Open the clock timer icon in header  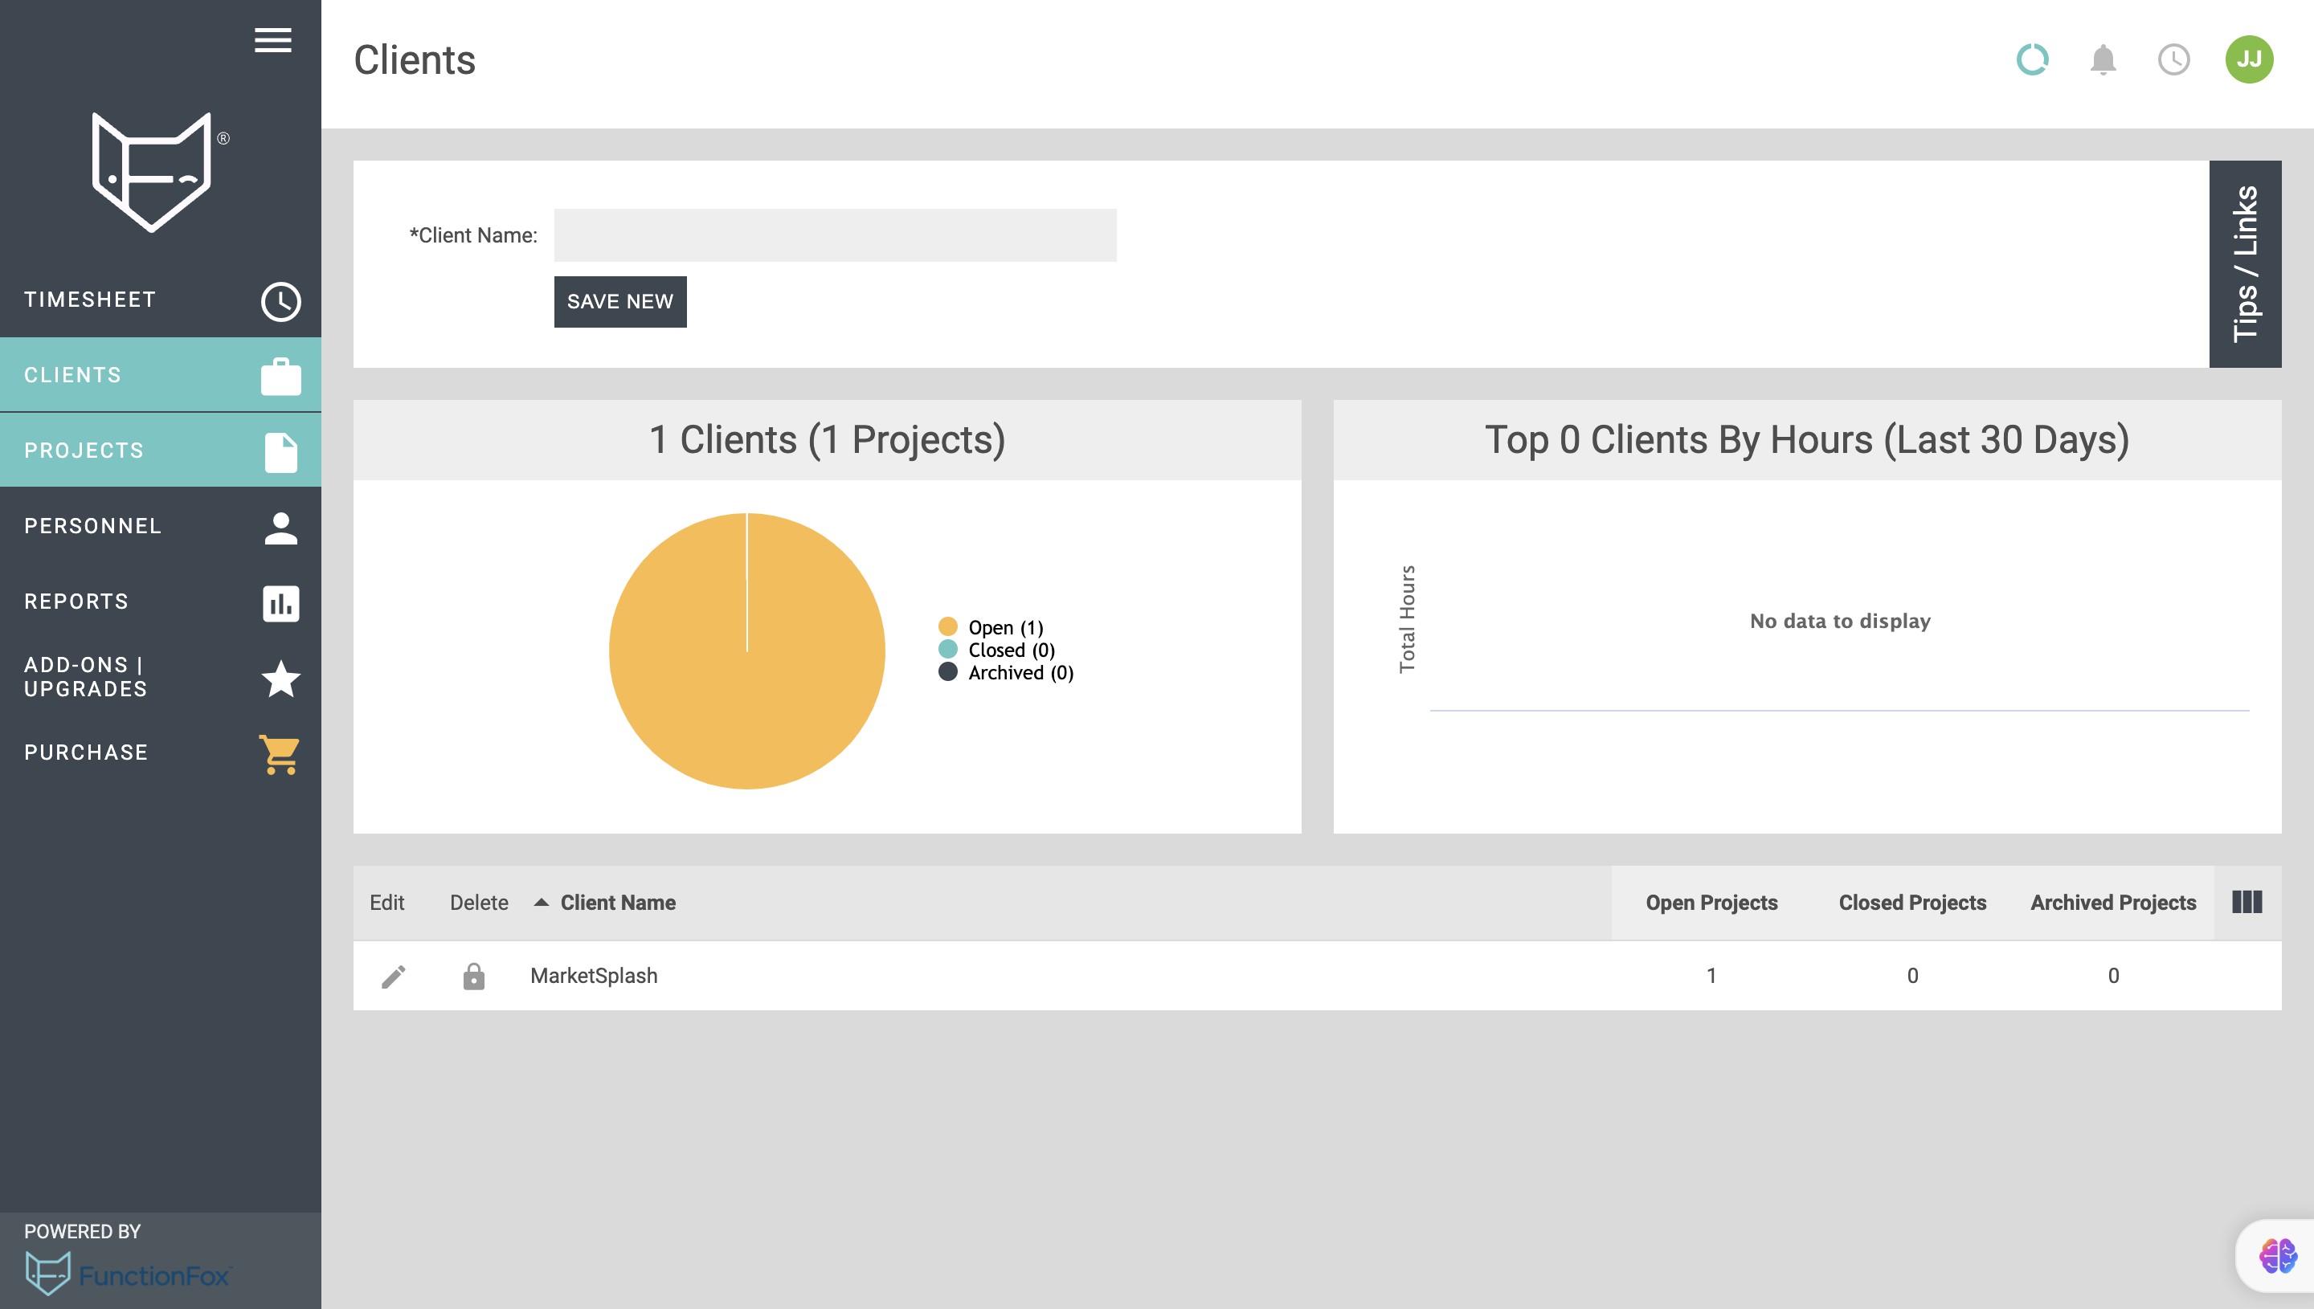[2173, 60]
